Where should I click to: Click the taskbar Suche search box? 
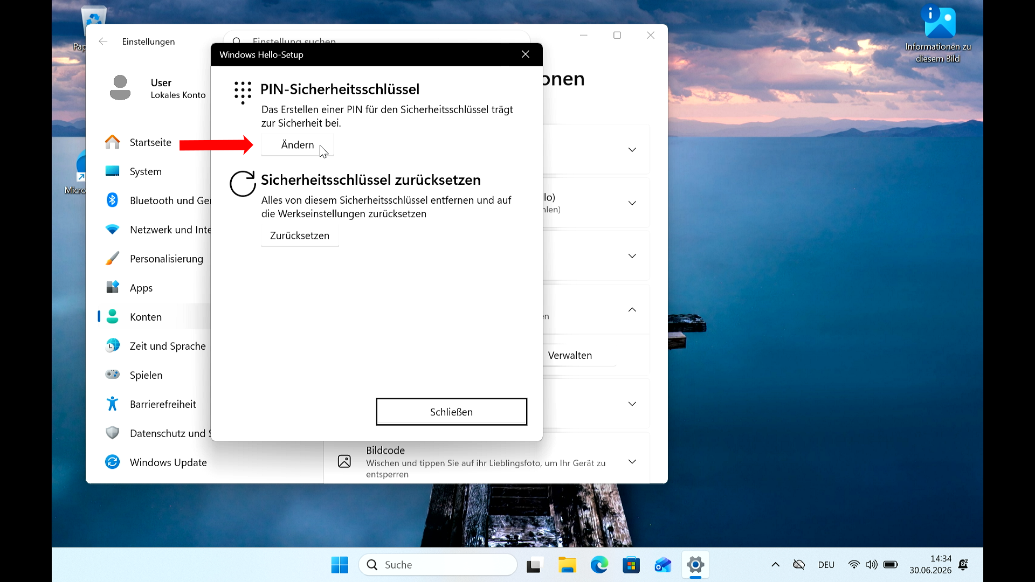pos(438,565)
